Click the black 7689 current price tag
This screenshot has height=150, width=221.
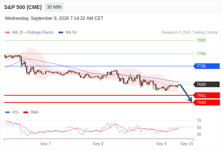coord(206,84)
